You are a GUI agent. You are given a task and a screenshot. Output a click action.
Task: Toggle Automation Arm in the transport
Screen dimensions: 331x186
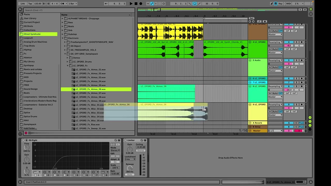tap(152, 4)
